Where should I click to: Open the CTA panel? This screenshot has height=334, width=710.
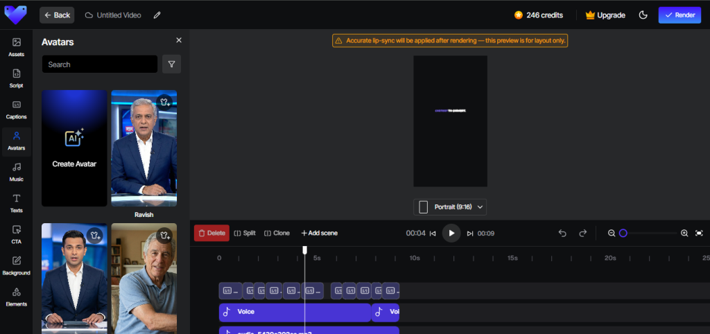pyautogui.click(x=17, y=234)
